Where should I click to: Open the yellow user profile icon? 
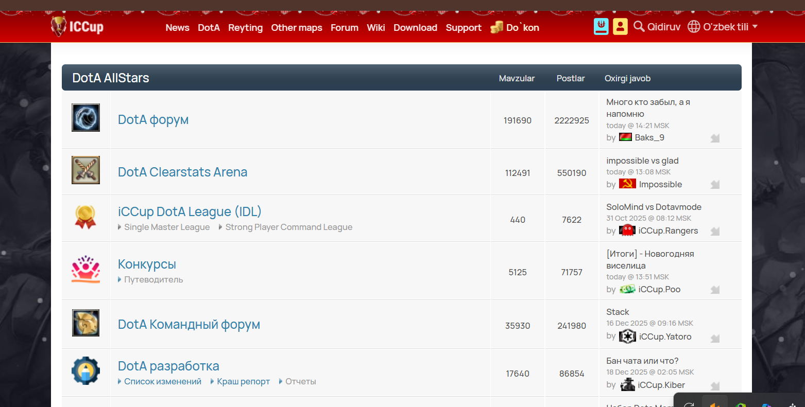620,26
